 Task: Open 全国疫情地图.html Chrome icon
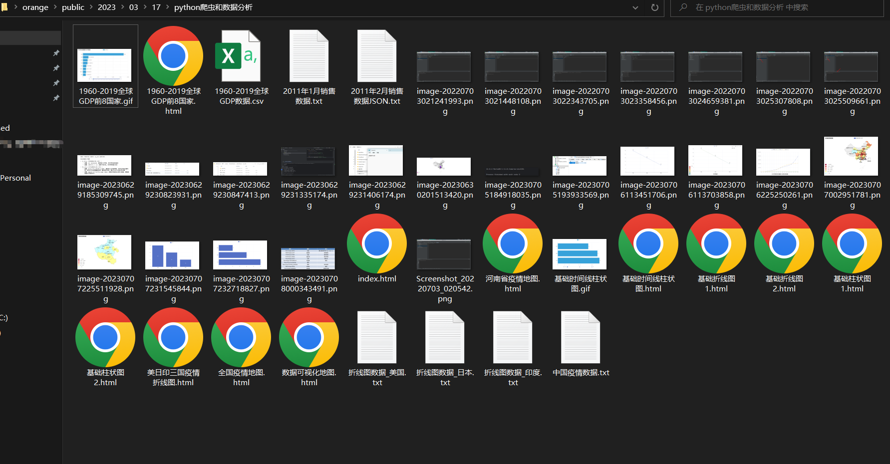click(x=241, y=337)
